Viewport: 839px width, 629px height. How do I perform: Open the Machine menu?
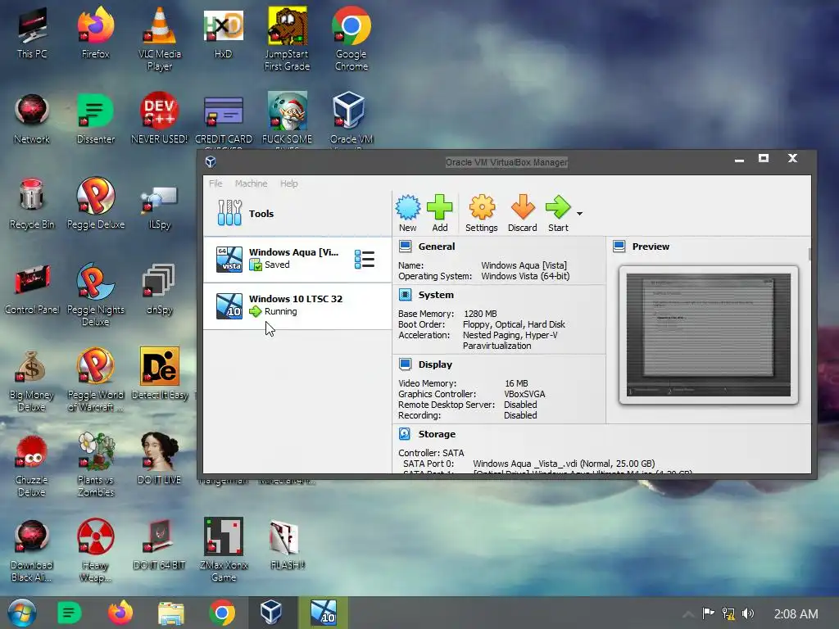coord(251,183)
